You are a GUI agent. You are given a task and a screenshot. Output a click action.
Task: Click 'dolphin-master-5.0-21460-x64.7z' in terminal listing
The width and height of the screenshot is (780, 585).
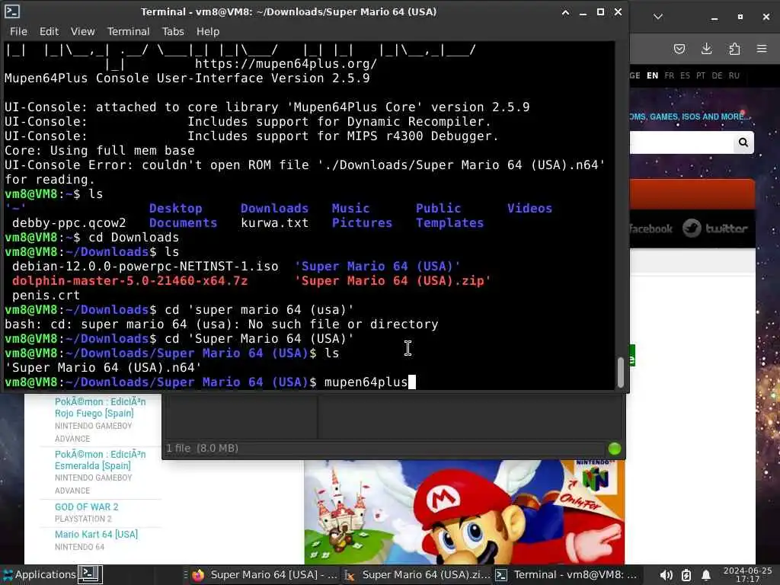click(129, 280)
